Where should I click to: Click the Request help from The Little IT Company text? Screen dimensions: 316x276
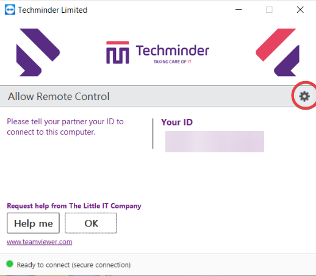pos(74,206)
